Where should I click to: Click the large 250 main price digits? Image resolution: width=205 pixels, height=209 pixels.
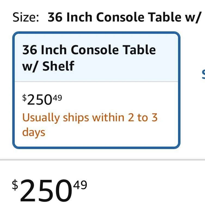pyautogui.click(x=45, y=190)
